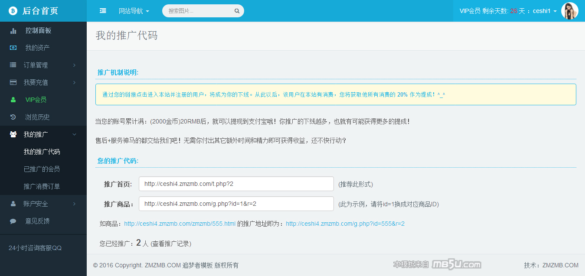Select 已推广的会员 submenu item

[x=42, y=169]
